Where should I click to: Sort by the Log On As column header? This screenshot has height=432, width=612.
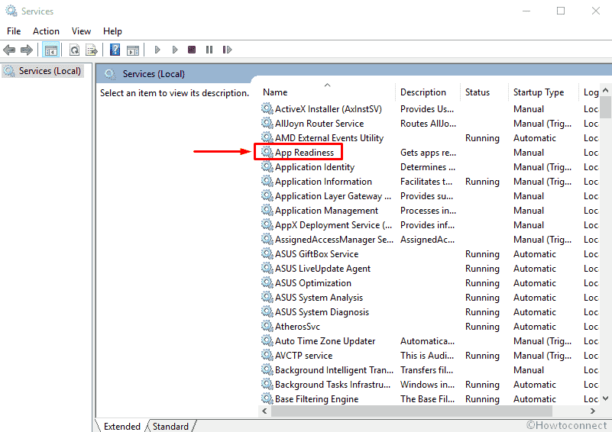pos(589,92)
